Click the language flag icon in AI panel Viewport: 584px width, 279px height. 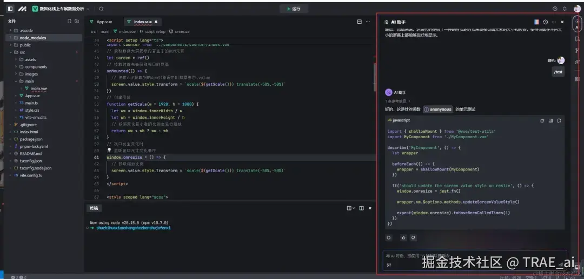click(536, 22)
